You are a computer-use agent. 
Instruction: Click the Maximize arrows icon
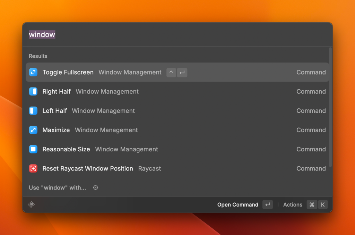coord(33,130)
